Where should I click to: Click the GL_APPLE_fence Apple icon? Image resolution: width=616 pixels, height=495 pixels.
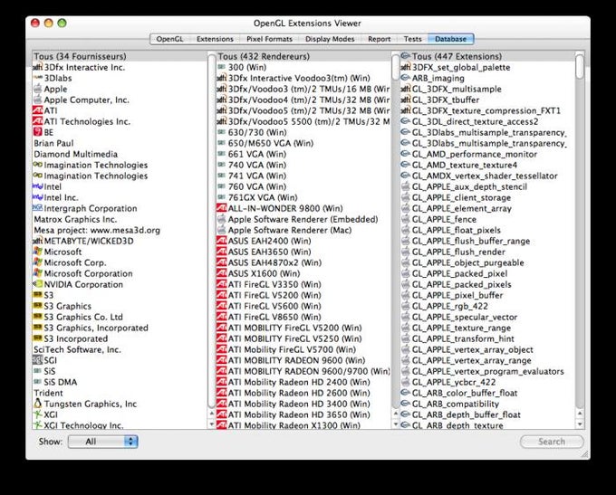click(x=406, y=219)
